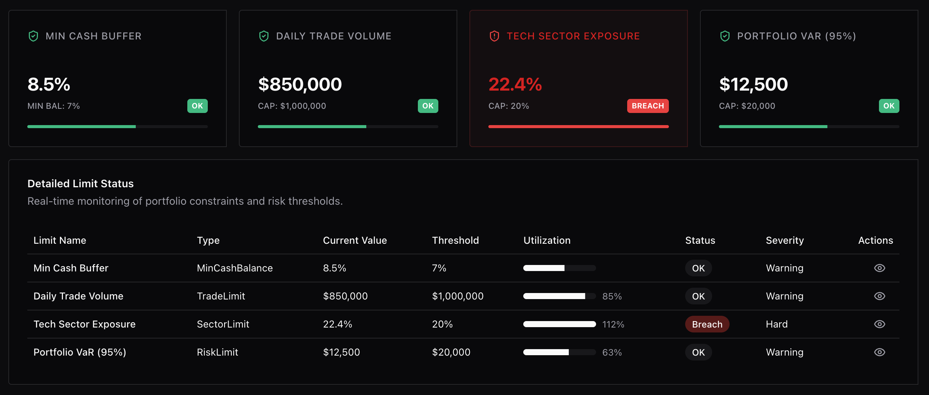Select the Tech Sector Exposure row name
The width and height of the screenshot is (929, 395).
click(85, 324)
